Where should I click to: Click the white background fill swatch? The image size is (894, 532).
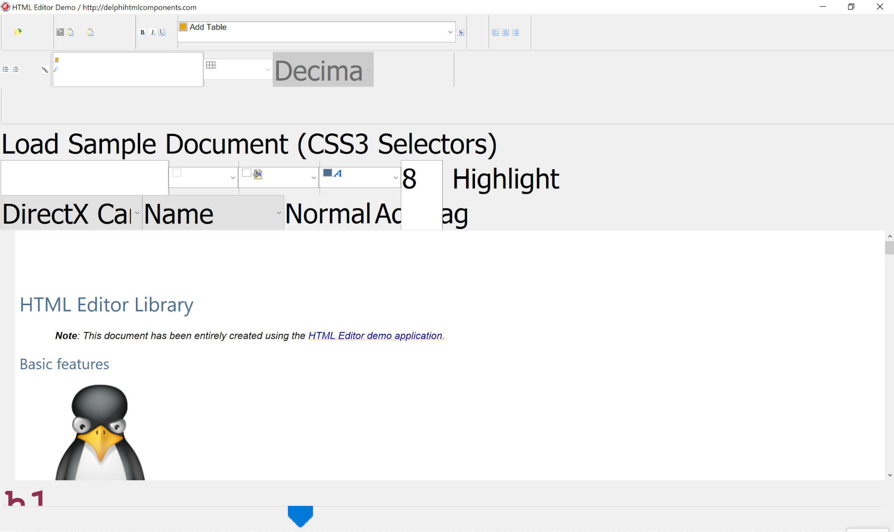pyautogui.click(x=246, y=173)
